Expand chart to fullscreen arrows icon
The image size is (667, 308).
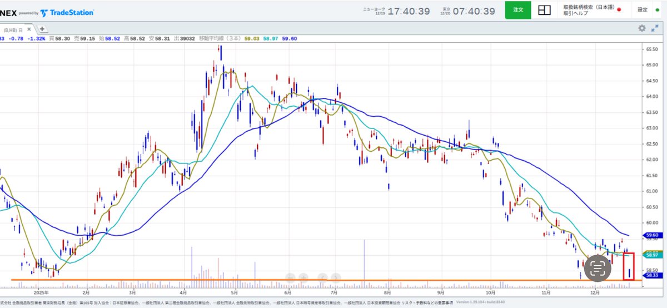[x=654, y=28]
